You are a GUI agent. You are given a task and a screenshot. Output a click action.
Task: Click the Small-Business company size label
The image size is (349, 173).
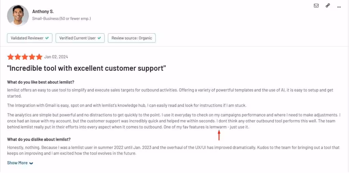61,19
